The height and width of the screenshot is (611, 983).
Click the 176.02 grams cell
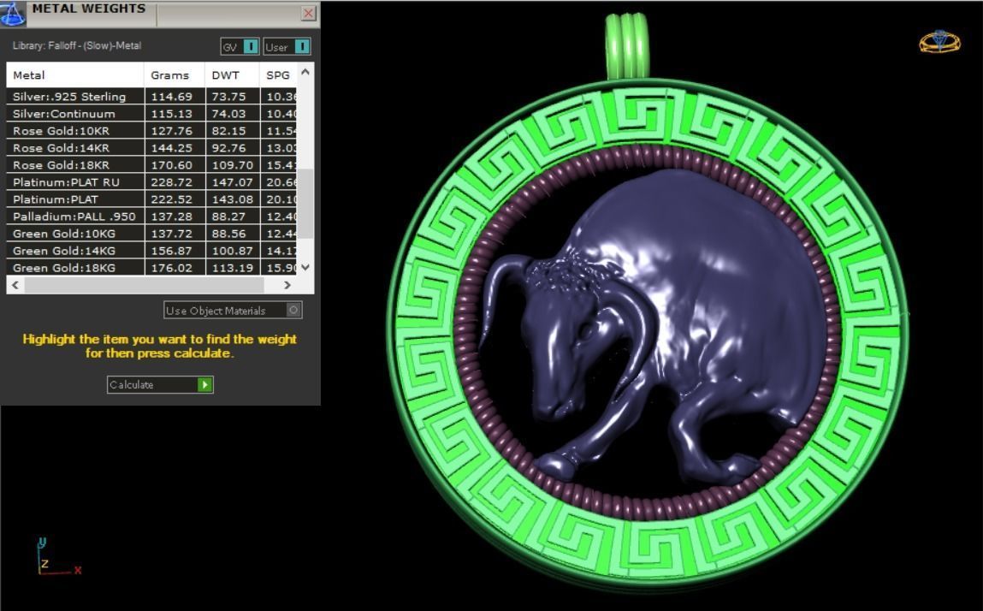(175, 267)
